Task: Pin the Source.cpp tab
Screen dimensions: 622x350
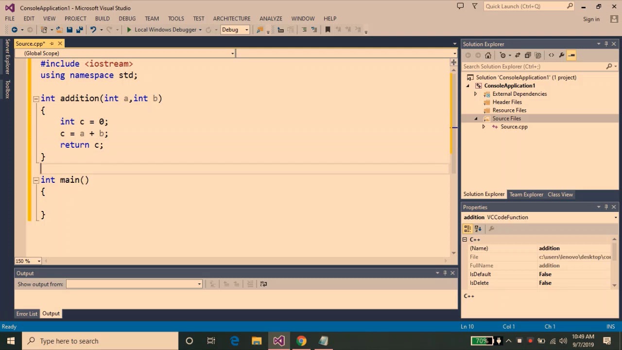Action: (52, 44)
